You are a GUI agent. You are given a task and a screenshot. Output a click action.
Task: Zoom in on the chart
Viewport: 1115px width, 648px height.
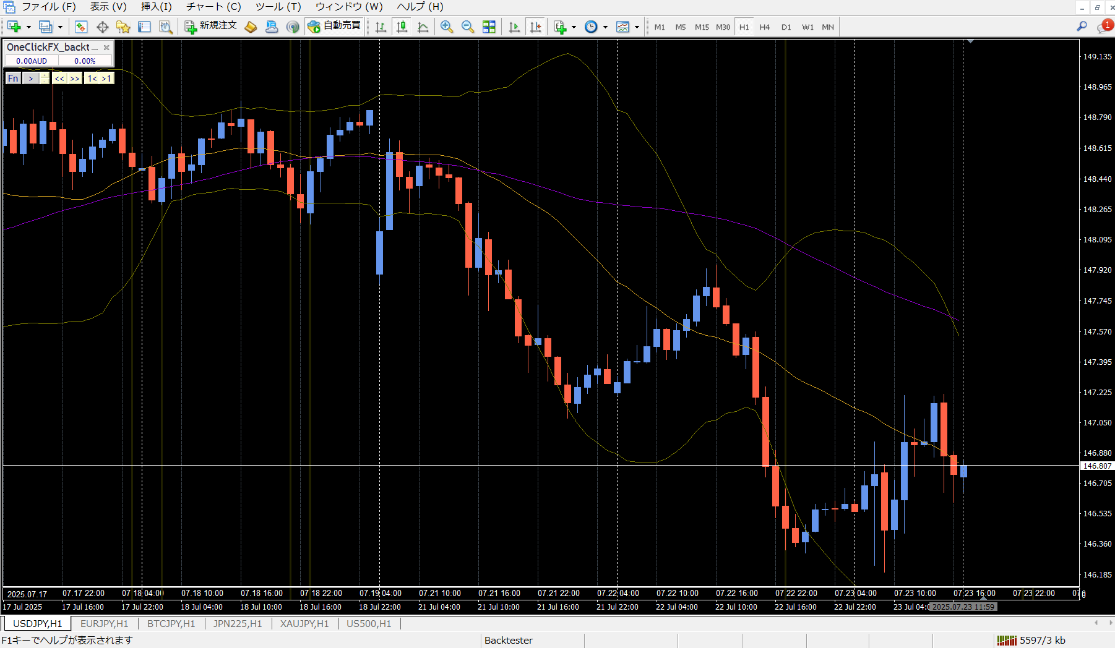447,27
